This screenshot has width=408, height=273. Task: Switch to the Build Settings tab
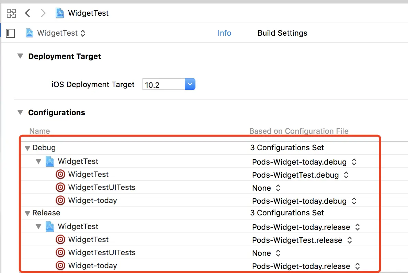[282, 33]
